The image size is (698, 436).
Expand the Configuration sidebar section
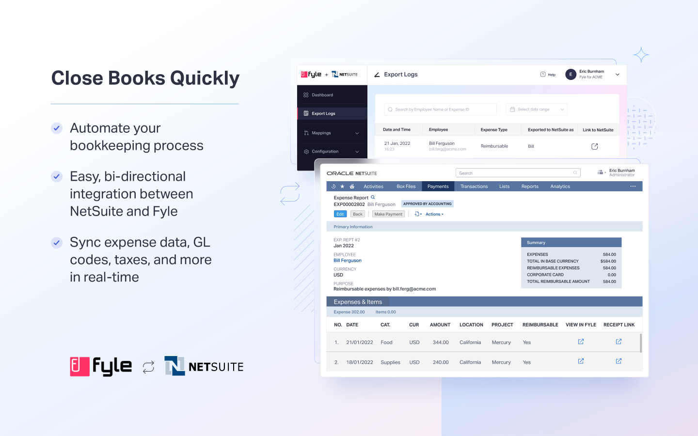point(332,152)
